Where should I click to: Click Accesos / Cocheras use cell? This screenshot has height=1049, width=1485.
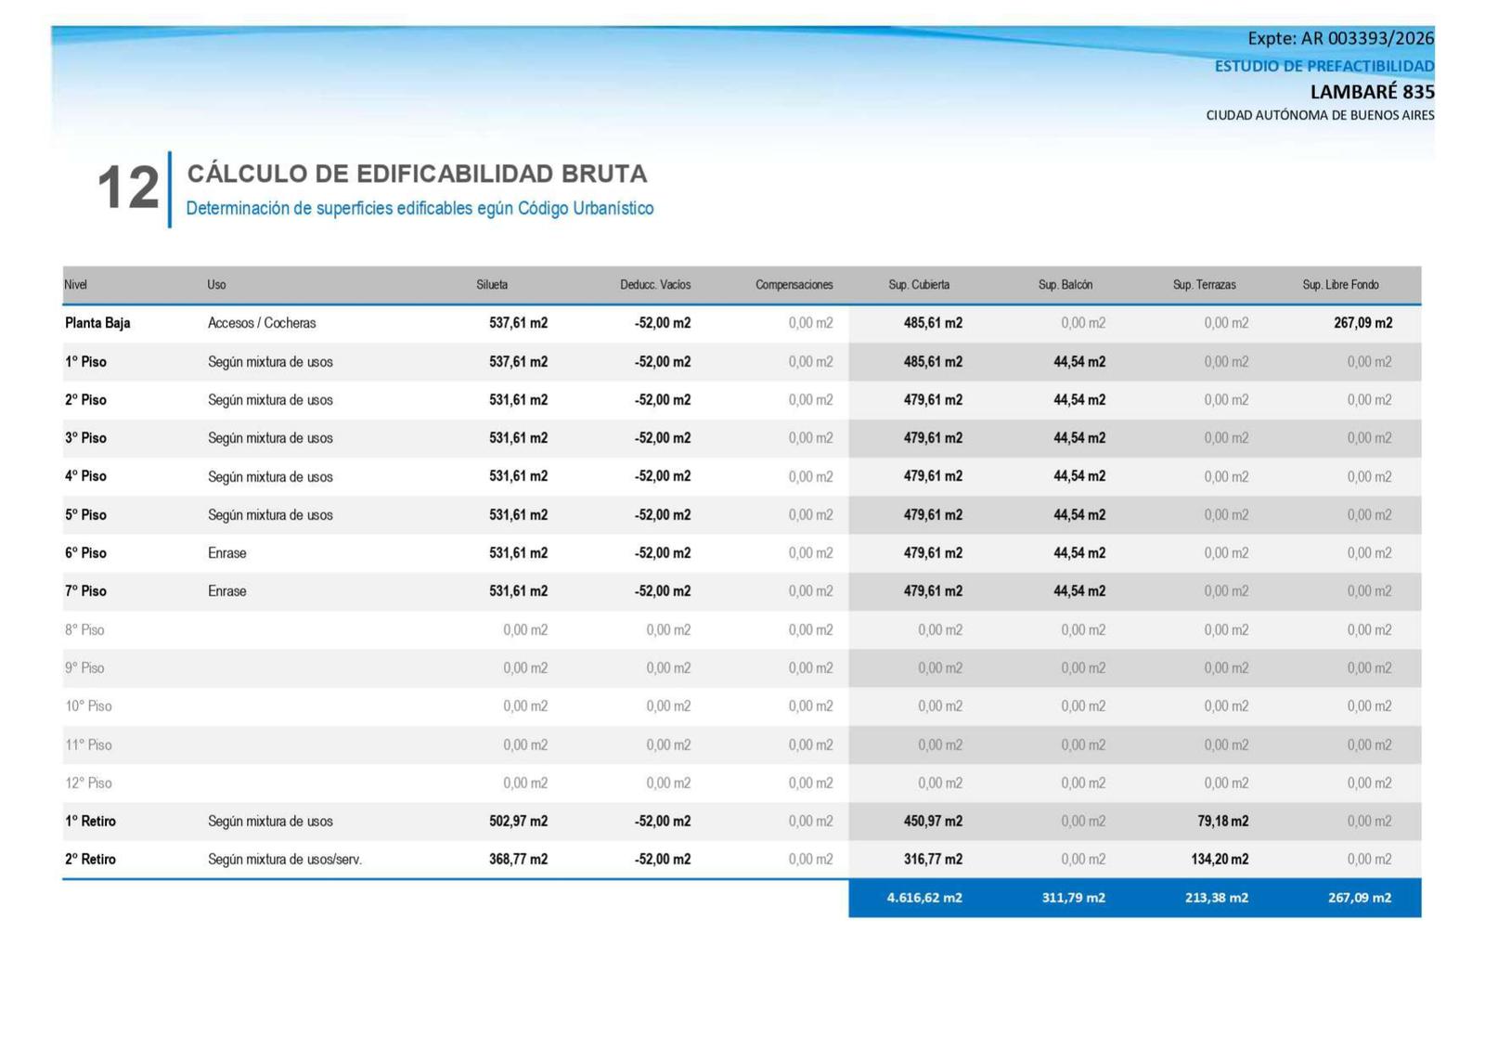[x=262, y=323]
